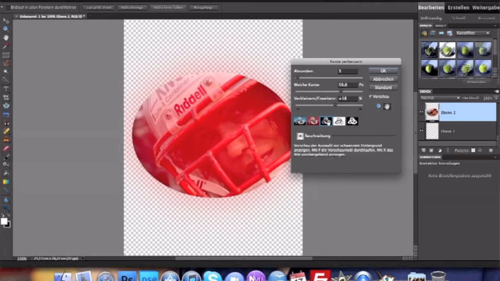Select the Rectangular Marquee tool

tap(6, 55)
